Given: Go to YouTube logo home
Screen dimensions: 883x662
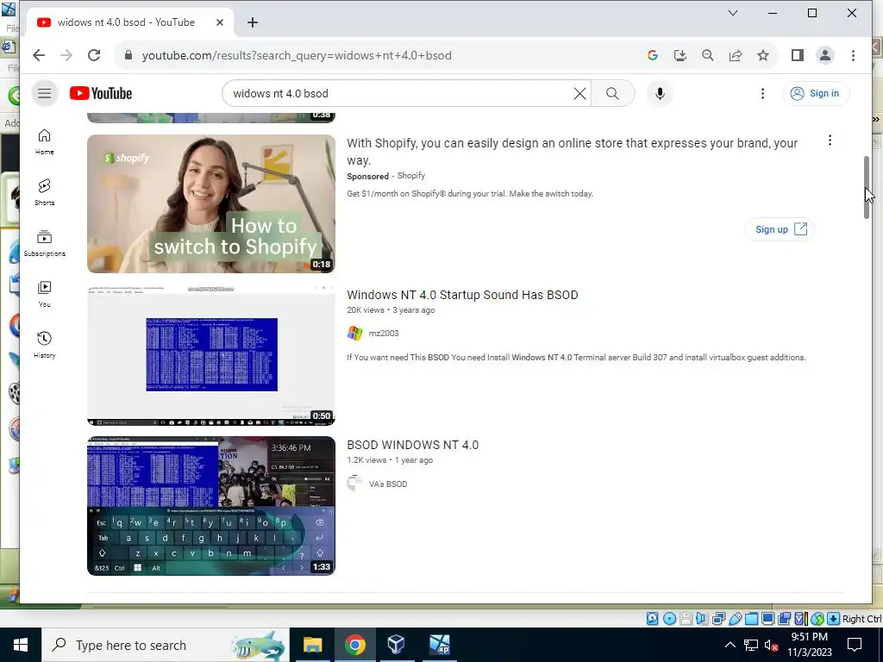Looking at the screenshot, I should pyautogui.click(x=101, y=93).
